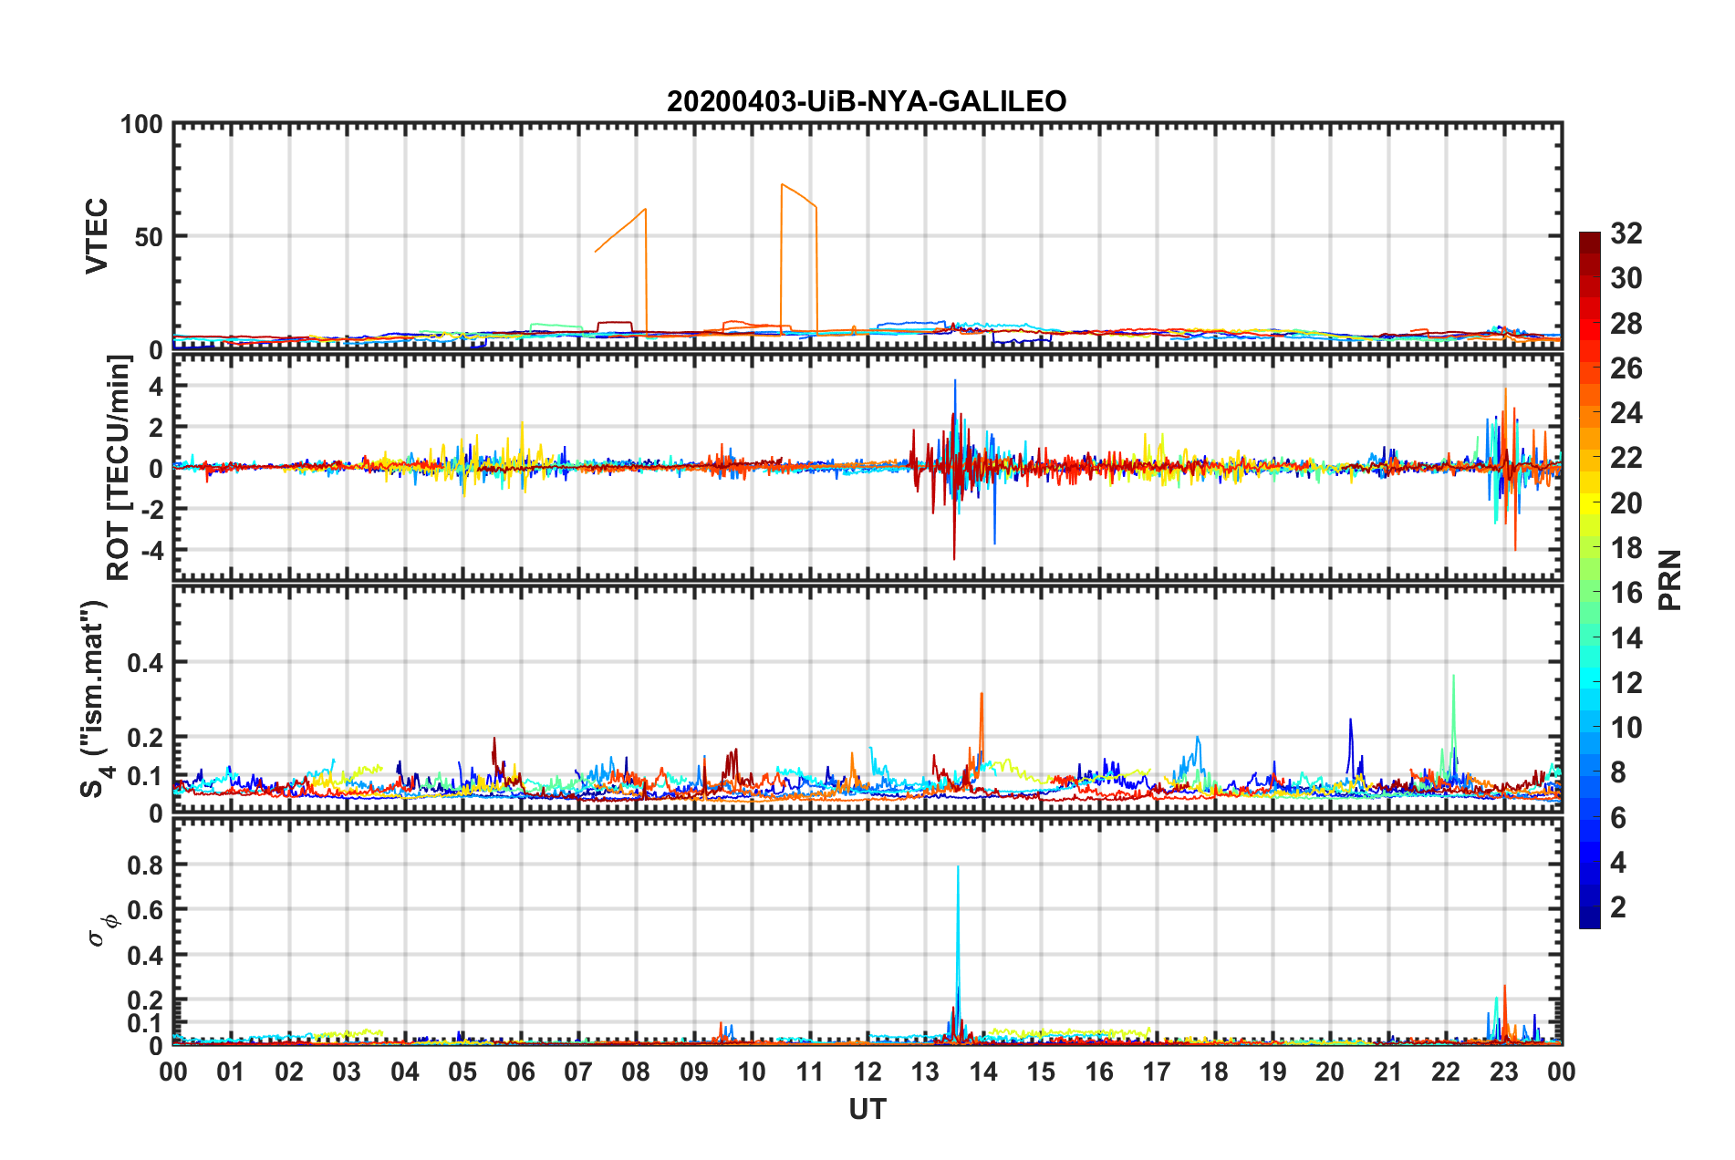Click colorbar tick label 10
This screenshot has width=1735, height=1160.
tap(1626, 728)
